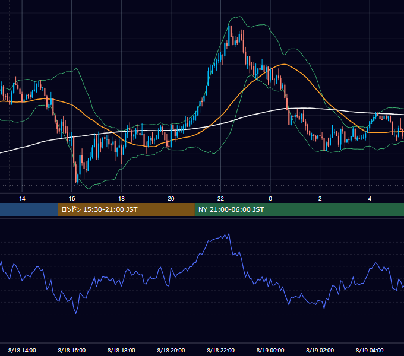Click the 8/19 02:00 time label
The image size is (404, 356).
coord(320,350)
